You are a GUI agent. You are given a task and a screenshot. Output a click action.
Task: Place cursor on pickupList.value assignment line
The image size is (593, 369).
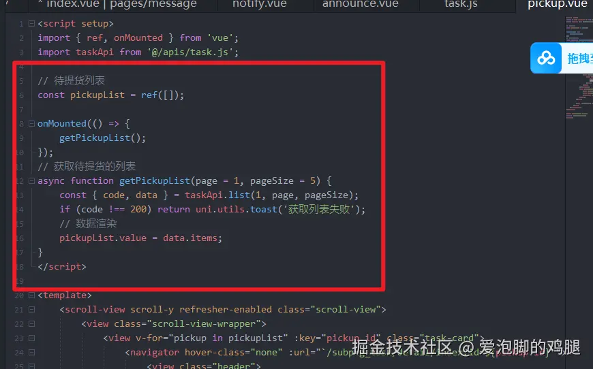click(140, 238)
